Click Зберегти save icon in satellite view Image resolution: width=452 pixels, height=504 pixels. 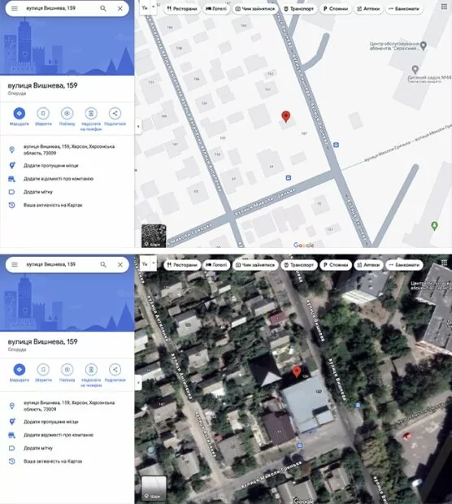coord(43,370)
